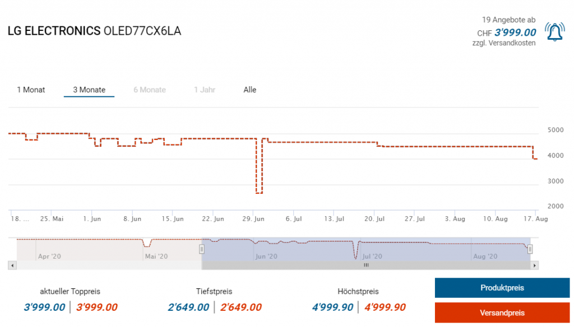This screenshot has height=327, width=574.
Task: Click the price alert bell icon
Action: coord(555,32)
